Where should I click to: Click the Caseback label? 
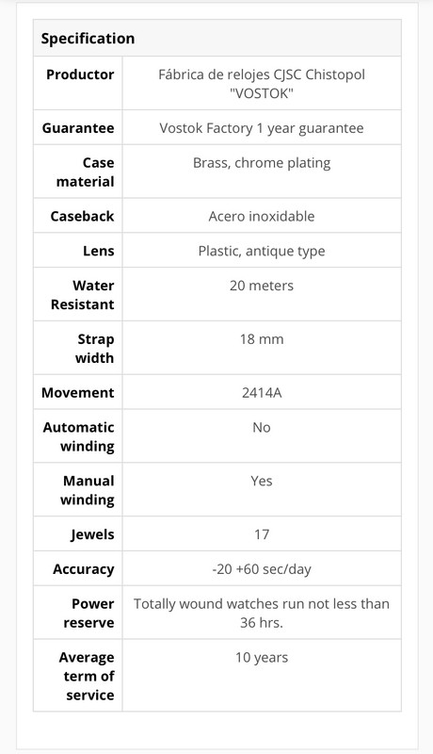[x=82, y=216]
